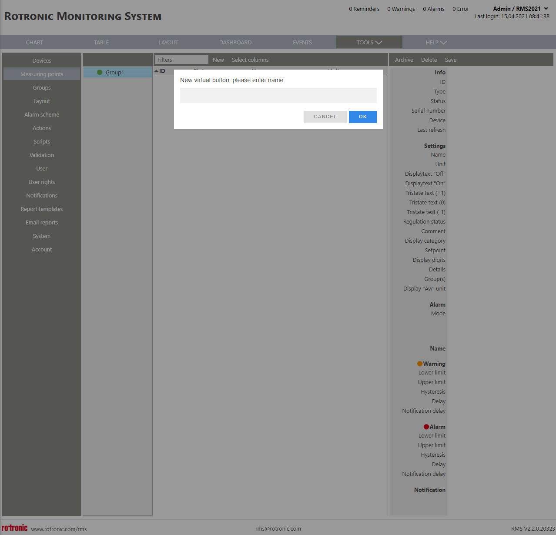Cancel the new virtual button dialog
The image size is (556, 535).
(x=325, y=117)
